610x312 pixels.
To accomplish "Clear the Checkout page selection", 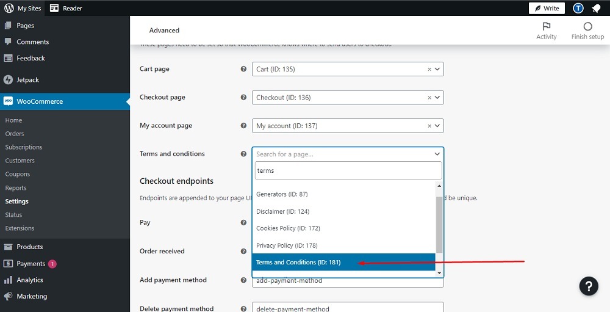I will [429, 98].
